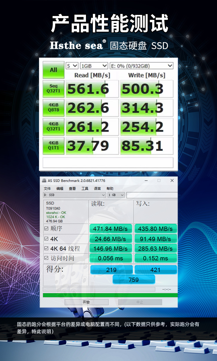The width and height of the screenshot is (217, 361).
Task: Click the 262.6 read result
Action: (x=92, y=108)
